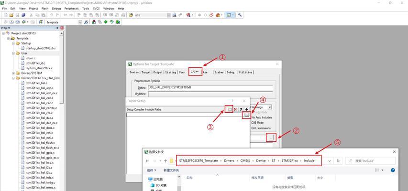Open the target selection Template dropdown
The image size is (408, 191).
point(80,22)
